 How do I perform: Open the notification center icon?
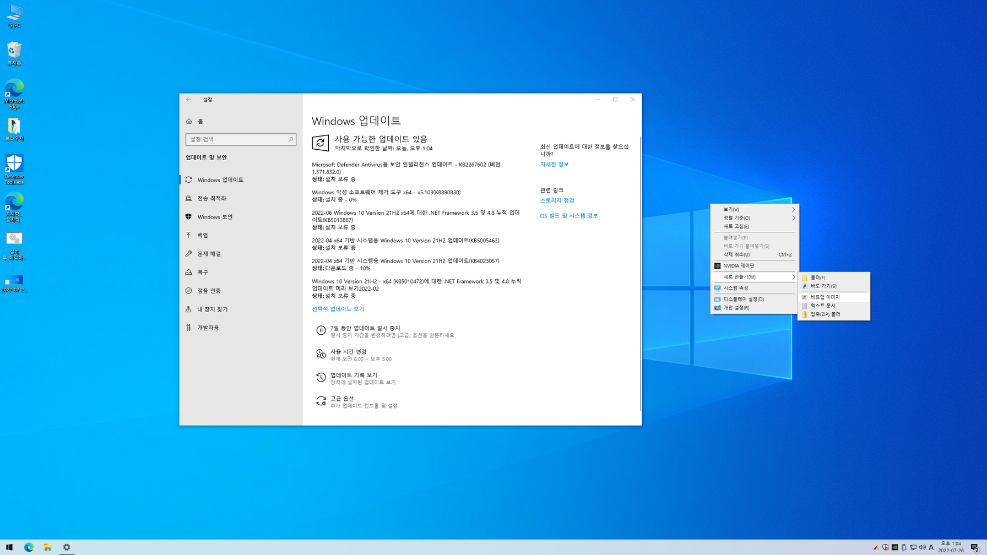pyautogui.click(x=975, y=547)
